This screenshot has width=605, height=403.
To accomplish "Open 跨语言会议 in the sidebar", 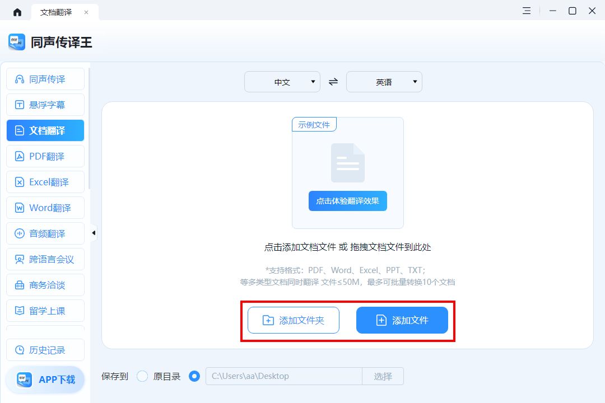I will coord(45,259).
